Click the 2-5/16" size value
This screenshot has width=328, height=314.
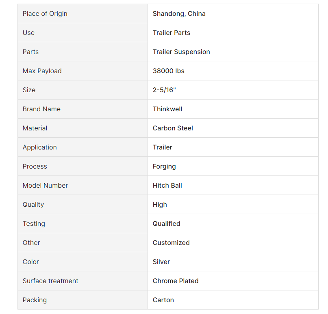click(x=164, y=90)
